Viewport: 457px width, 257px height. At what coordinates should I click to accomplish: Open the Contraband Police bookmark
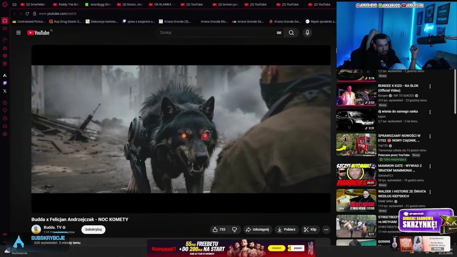29,21
